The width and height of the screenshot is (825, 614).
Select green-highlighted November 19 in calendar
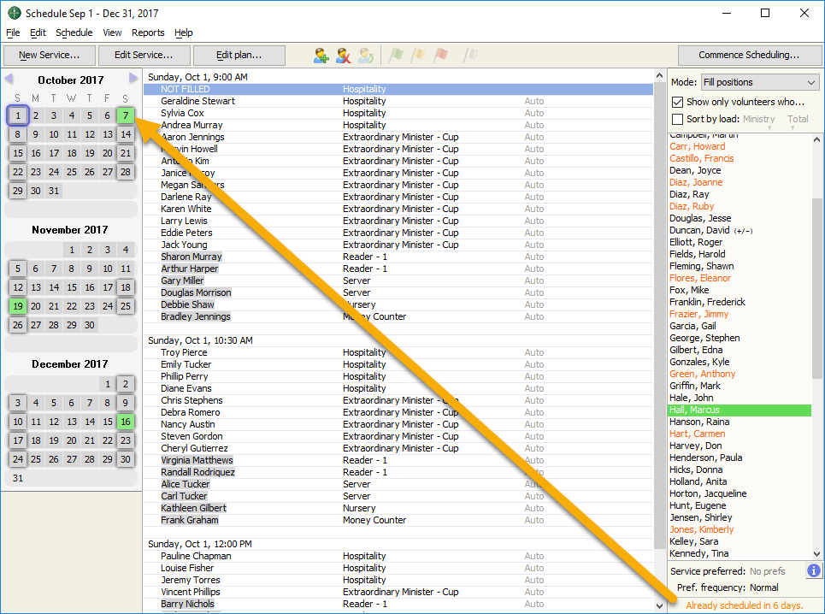point(18,306)
